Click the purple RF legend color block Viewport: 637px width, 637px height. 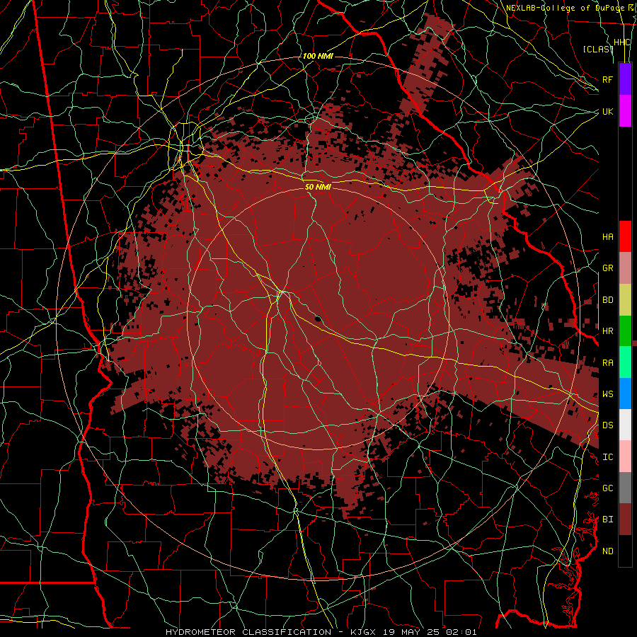point(625,79)
